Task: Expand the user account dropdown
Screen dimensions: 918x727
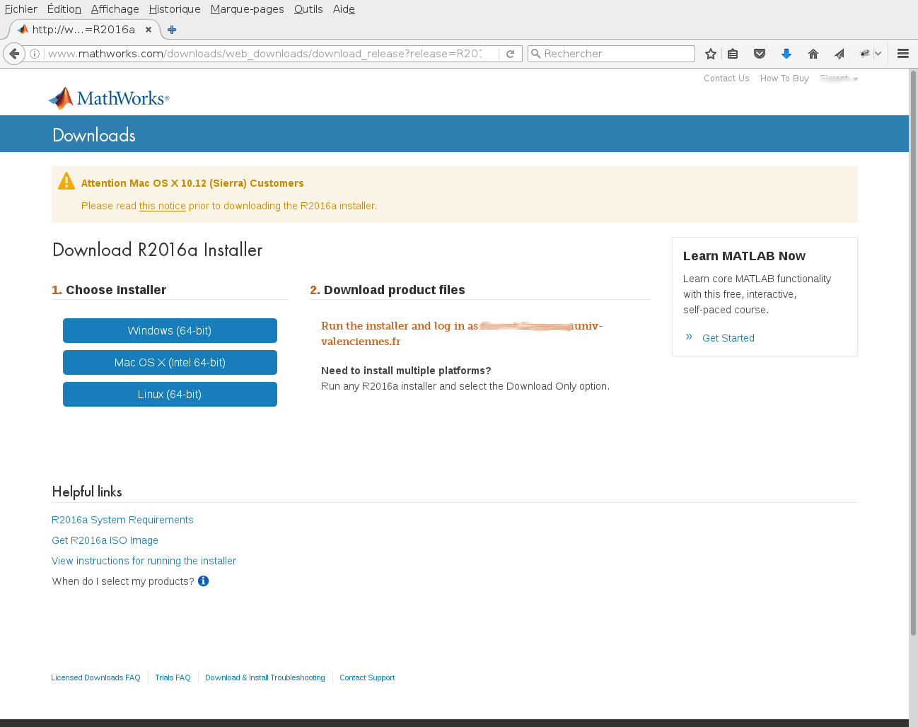Action: (839, 78)
